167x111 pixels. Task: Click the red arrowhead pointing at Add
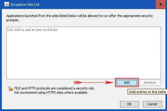[109, 82]
